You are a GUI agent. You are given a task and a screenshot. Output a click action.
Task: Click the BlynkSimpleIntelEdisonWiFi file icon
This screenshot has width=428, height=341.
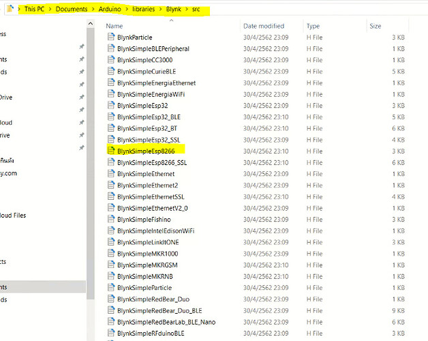(111, 231)
